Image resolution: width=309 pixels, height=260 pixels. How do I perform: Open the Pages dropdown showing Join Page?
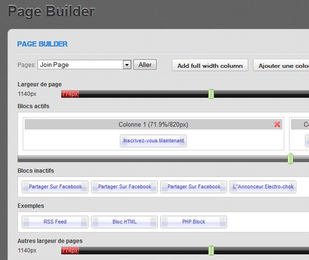[x=80, y=65]
